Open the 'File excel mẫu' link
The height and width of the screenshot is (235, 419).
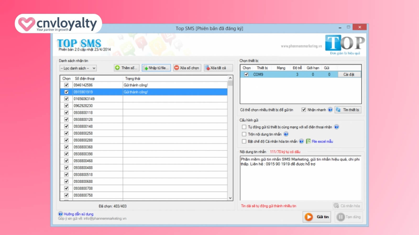coord(322,142)
